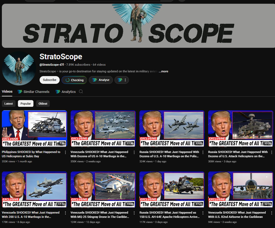Open the menu for Russia A-10 Warthogs video
The height and width of the screenshot is (228, 275).
pyautogui.click(x=203, y=152)
